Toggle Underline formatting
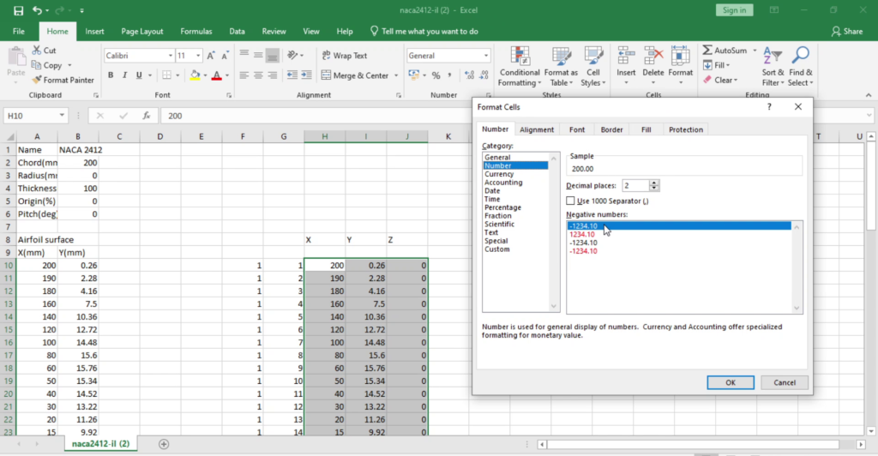Screen dimensions: 878x456 click(139, 75)
